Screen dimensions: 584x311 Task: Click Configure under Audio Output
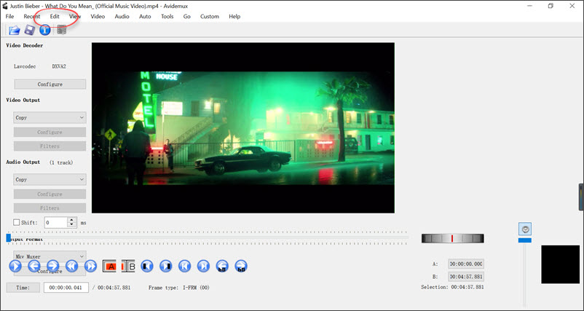[x=50, y=194]
